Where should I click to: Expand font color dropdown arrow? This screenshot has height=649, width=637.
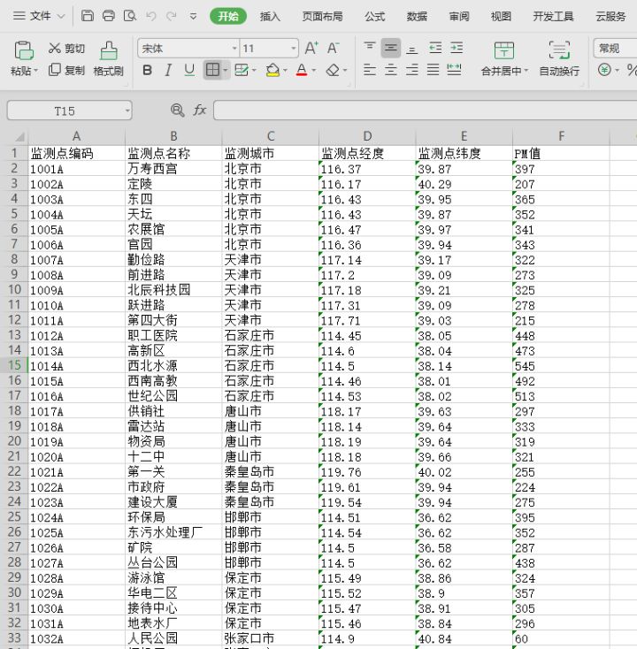click(313, 71)
